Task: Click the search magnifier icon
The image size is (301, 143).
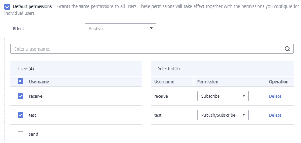Action: point(287,49)
